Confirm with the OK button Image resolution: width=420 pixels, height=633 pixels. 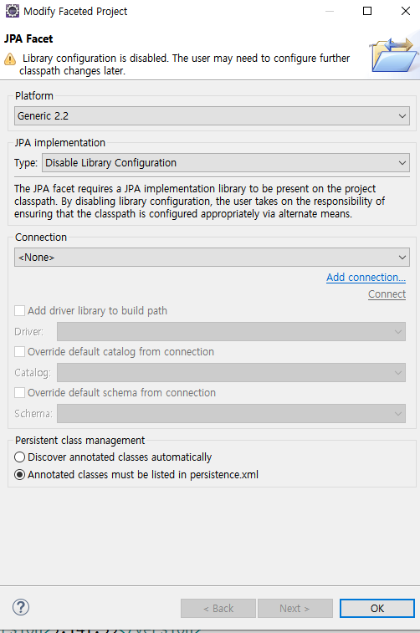tap(377, 609)
